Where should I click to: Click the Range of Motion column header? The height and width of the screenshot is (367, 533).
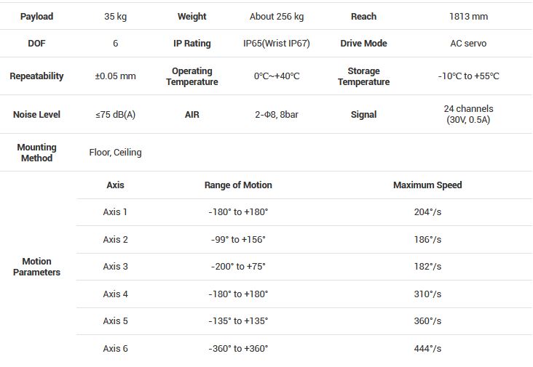click(238, 185)
